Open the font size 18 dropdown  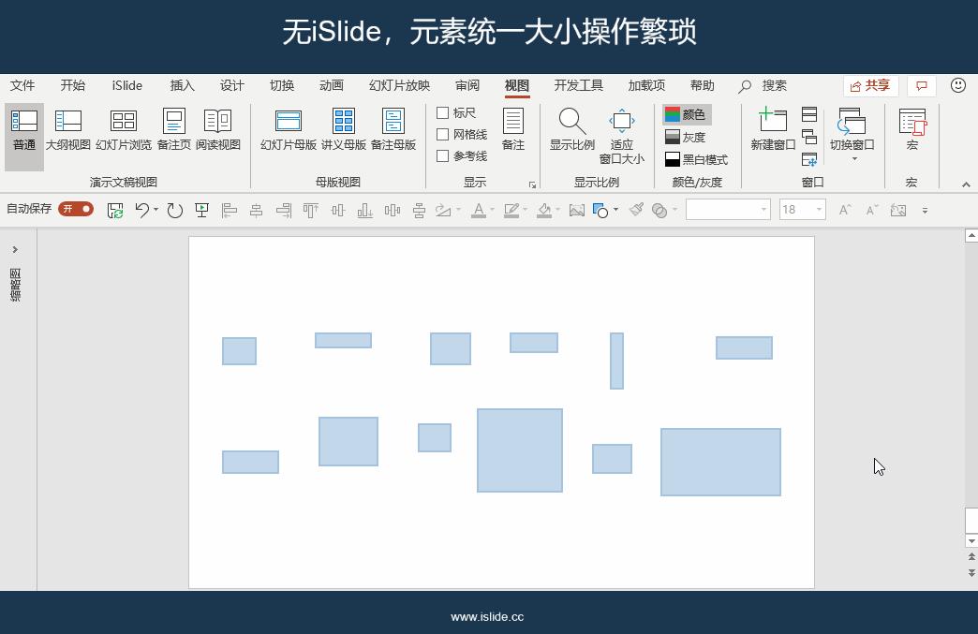coord(819,210)
